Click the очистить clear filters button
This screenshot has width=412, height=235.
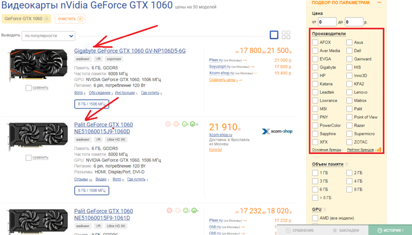tap(70, 19)
